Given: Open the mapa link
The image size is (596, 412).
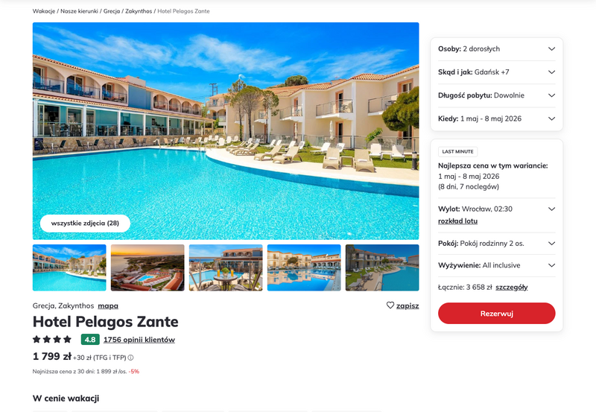Looking at the screenshot, I should (x=108, y=306).
